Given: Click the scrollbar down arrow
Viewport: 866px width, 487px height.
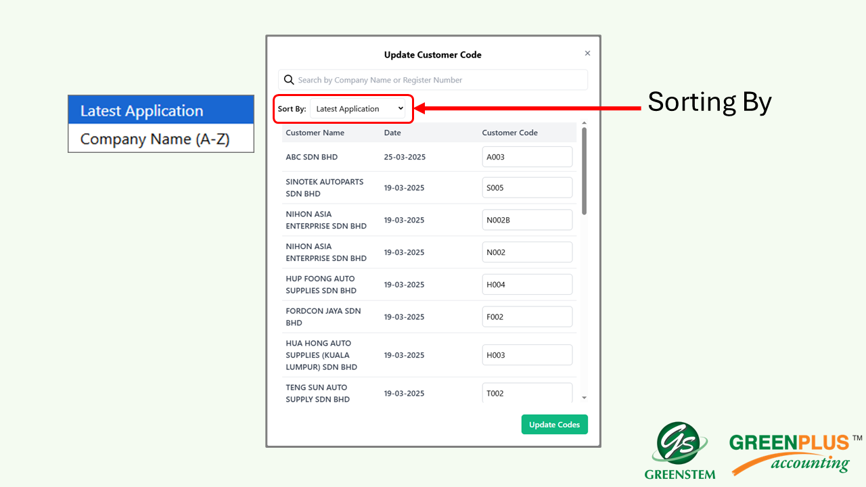Looking at the screenshot, I should pyautogui.click(x=584, y=398).
